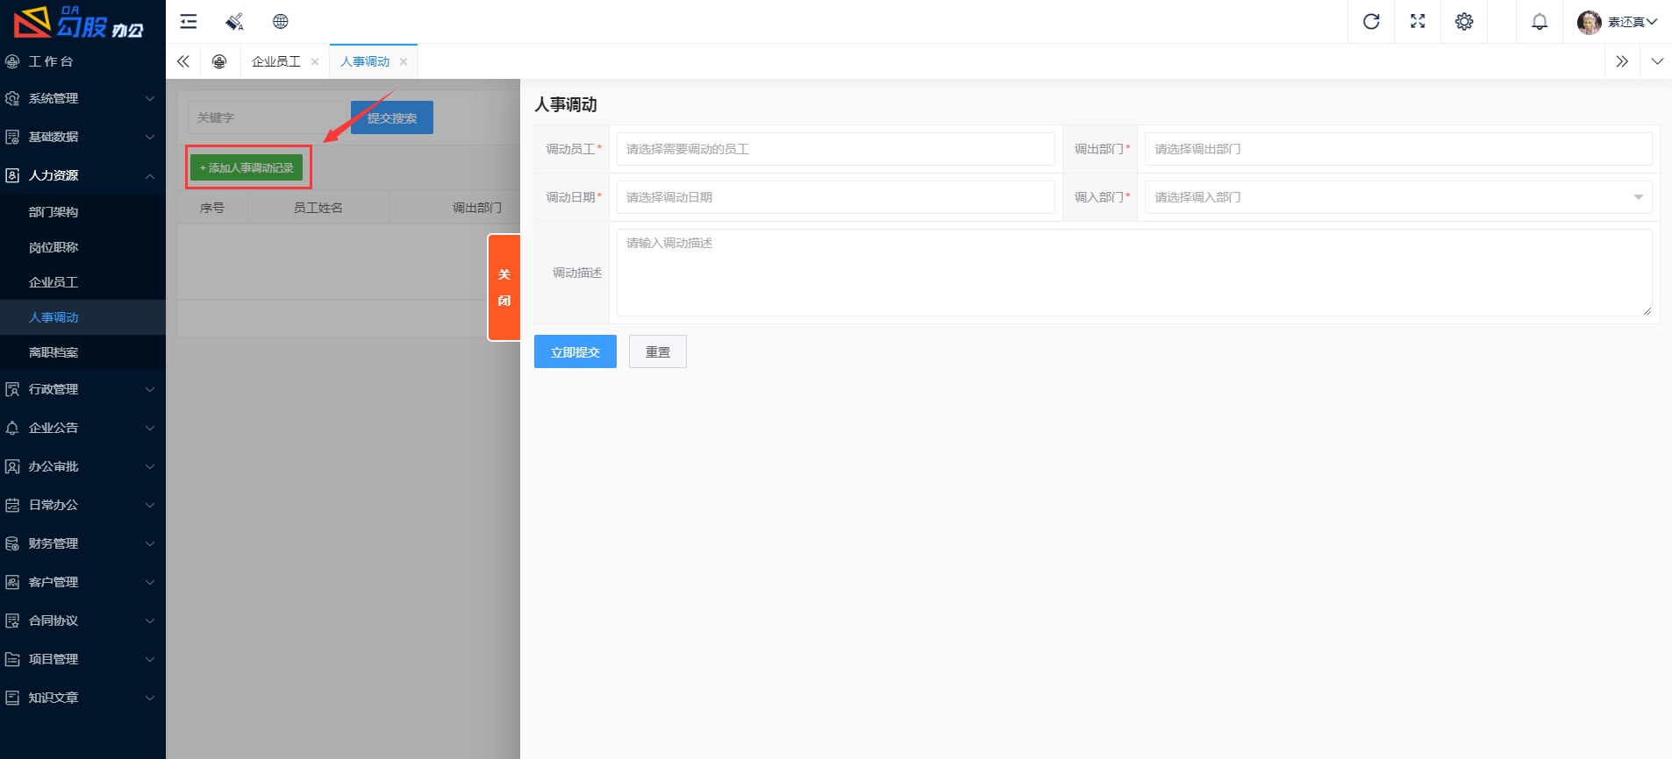Open 调入部门 dropdown select
Screen dimensions: 1672x759
[1398, 197]
